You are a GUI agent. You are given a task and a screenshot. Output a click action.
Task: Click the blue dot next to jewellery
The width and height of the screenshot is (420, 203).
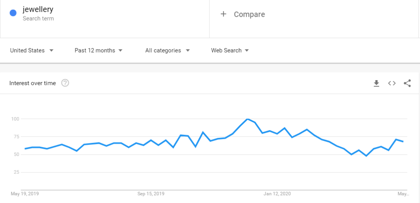13,13
